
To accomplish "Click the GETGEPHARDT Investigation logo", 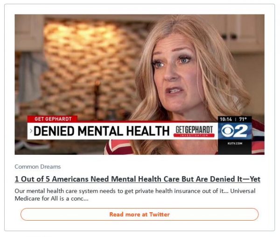I will coord(194,131).
